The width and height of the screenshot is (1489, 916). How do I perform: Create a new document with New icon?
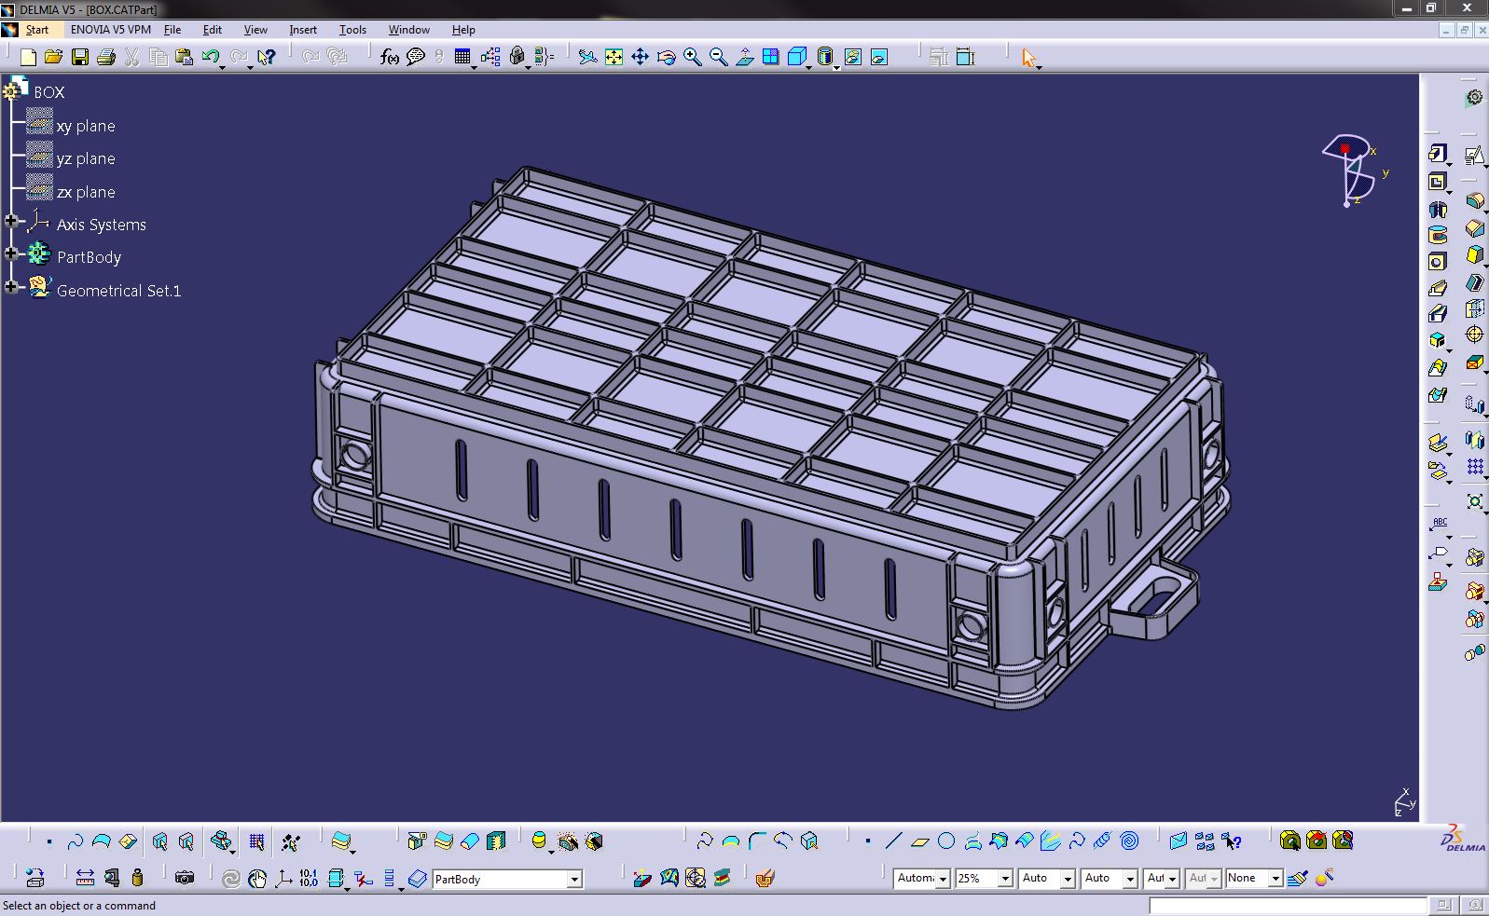28,58
